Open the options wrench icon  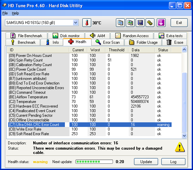coord(150,23)
